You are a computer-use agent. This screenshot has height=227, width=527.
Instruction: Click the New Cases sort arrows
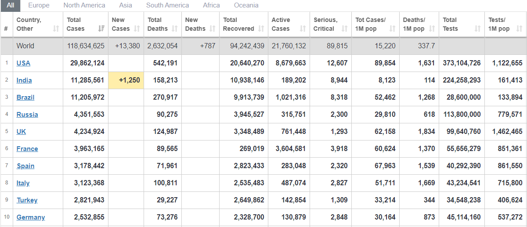[x=137, y=29]
